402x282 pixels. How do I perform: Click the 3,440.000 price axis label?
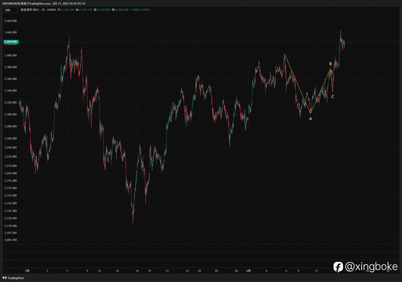pos(10,32)
